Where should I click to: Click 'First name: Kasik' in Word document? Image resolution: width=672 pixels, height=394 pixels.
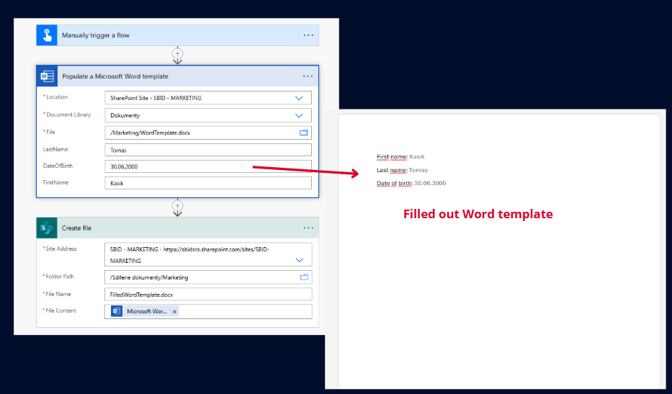click(x=400, y=157)
